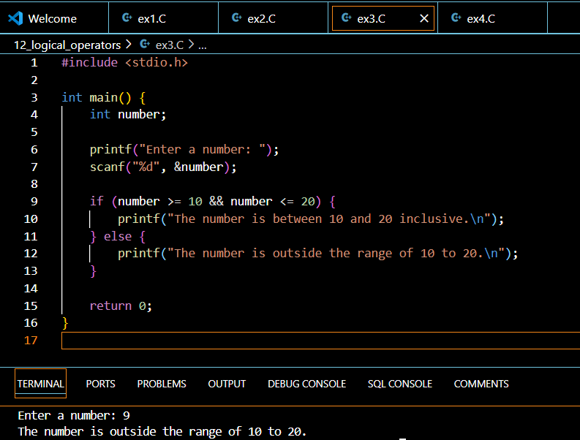Switch to the OUTPUT panel
The width and height of the screenshot is (580, 440).
[227, 384]
